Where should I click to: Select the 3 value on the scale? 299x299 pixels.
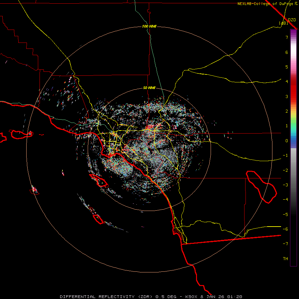point(287,96)
